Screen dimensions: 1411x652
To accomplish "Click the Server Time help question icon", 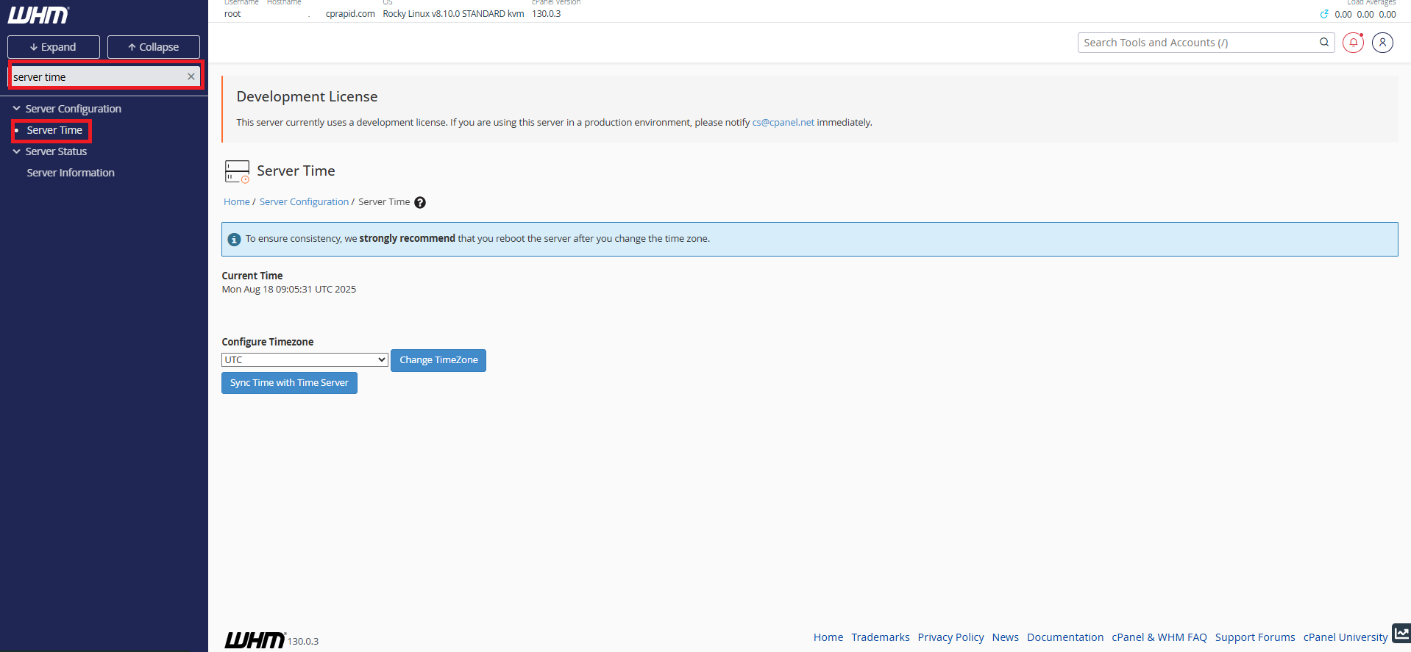I will click(420, 203).
